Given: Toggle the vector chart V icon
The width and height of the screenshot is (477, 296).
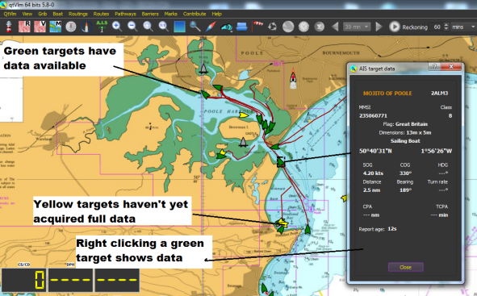Looking at the screenshot, I should (x=40, y=27).
